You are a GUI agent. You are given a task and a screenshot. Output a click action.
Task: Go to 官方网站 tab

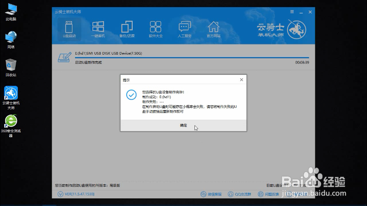pyautogui.click(x=214, y=30)
